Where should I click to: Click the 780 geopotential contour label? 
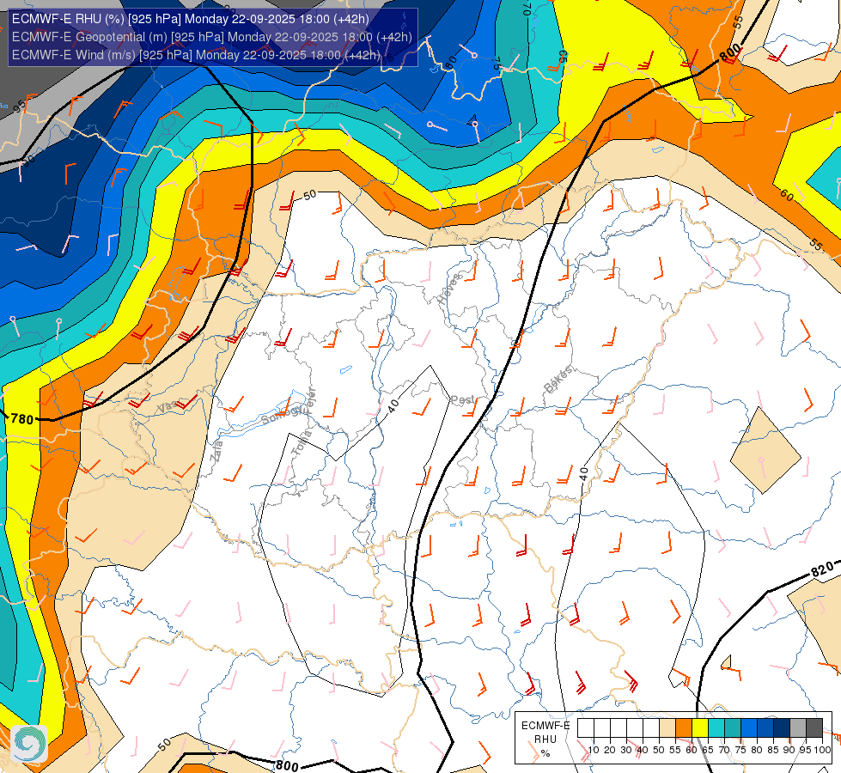(x=22, y=419)
